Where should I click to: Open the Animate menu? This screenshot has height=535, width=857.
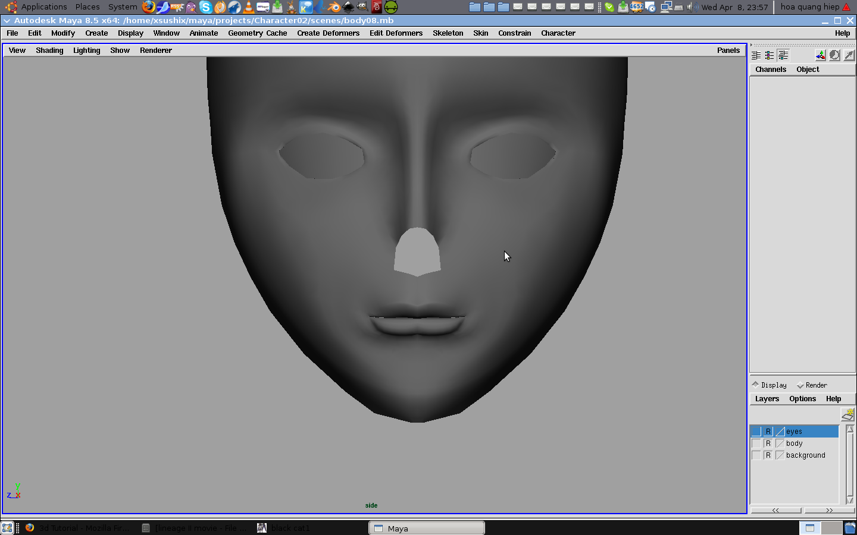[x=204, y=33]
